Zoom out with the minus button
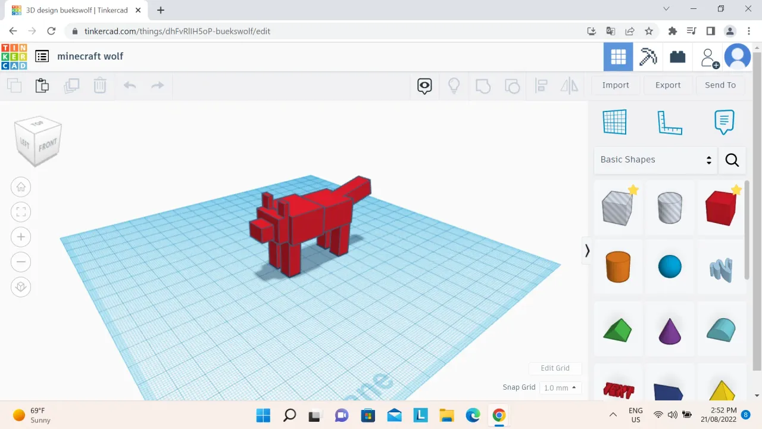This screenshot has height=429, width=762. (21, 262)
